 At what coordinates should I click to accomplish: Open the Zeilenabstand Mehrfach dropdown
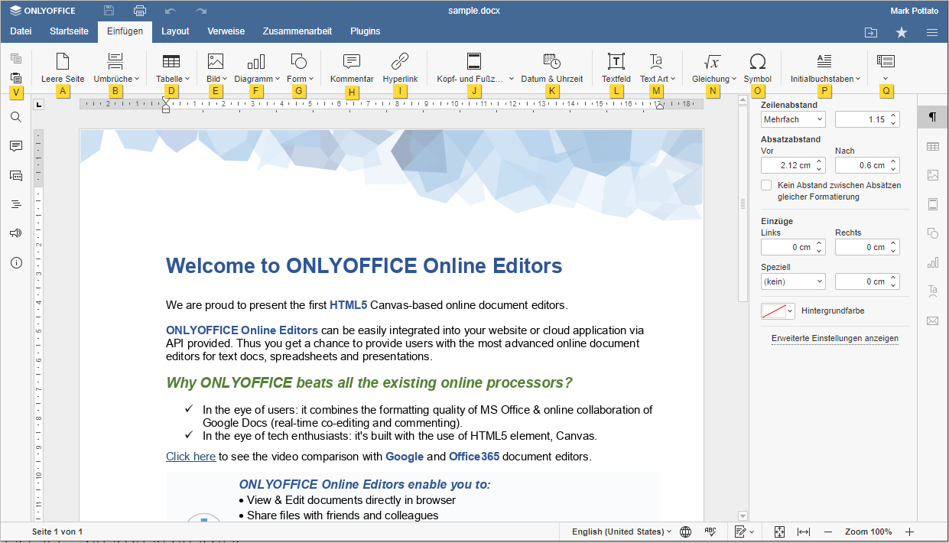pyautogui.click(x=793, y=119)
